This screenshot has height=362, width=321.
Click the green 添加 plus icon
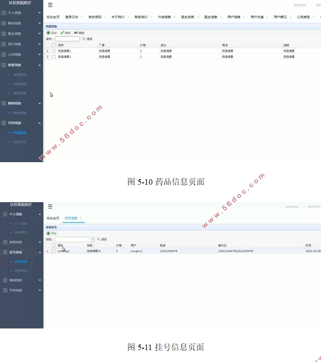pyautogui.click(x=48, y=33)
